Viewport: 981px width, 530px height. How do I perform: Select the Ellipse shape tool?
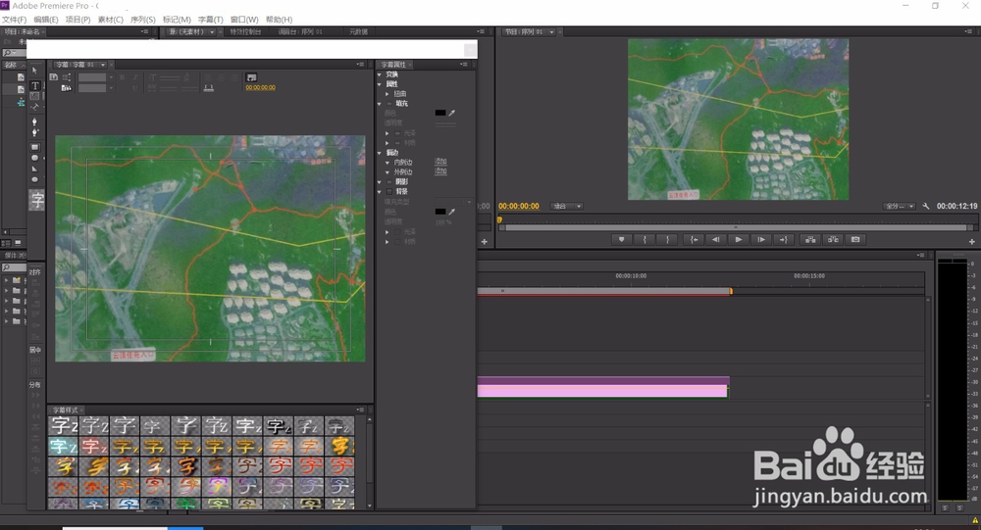(x=35, y=179)
